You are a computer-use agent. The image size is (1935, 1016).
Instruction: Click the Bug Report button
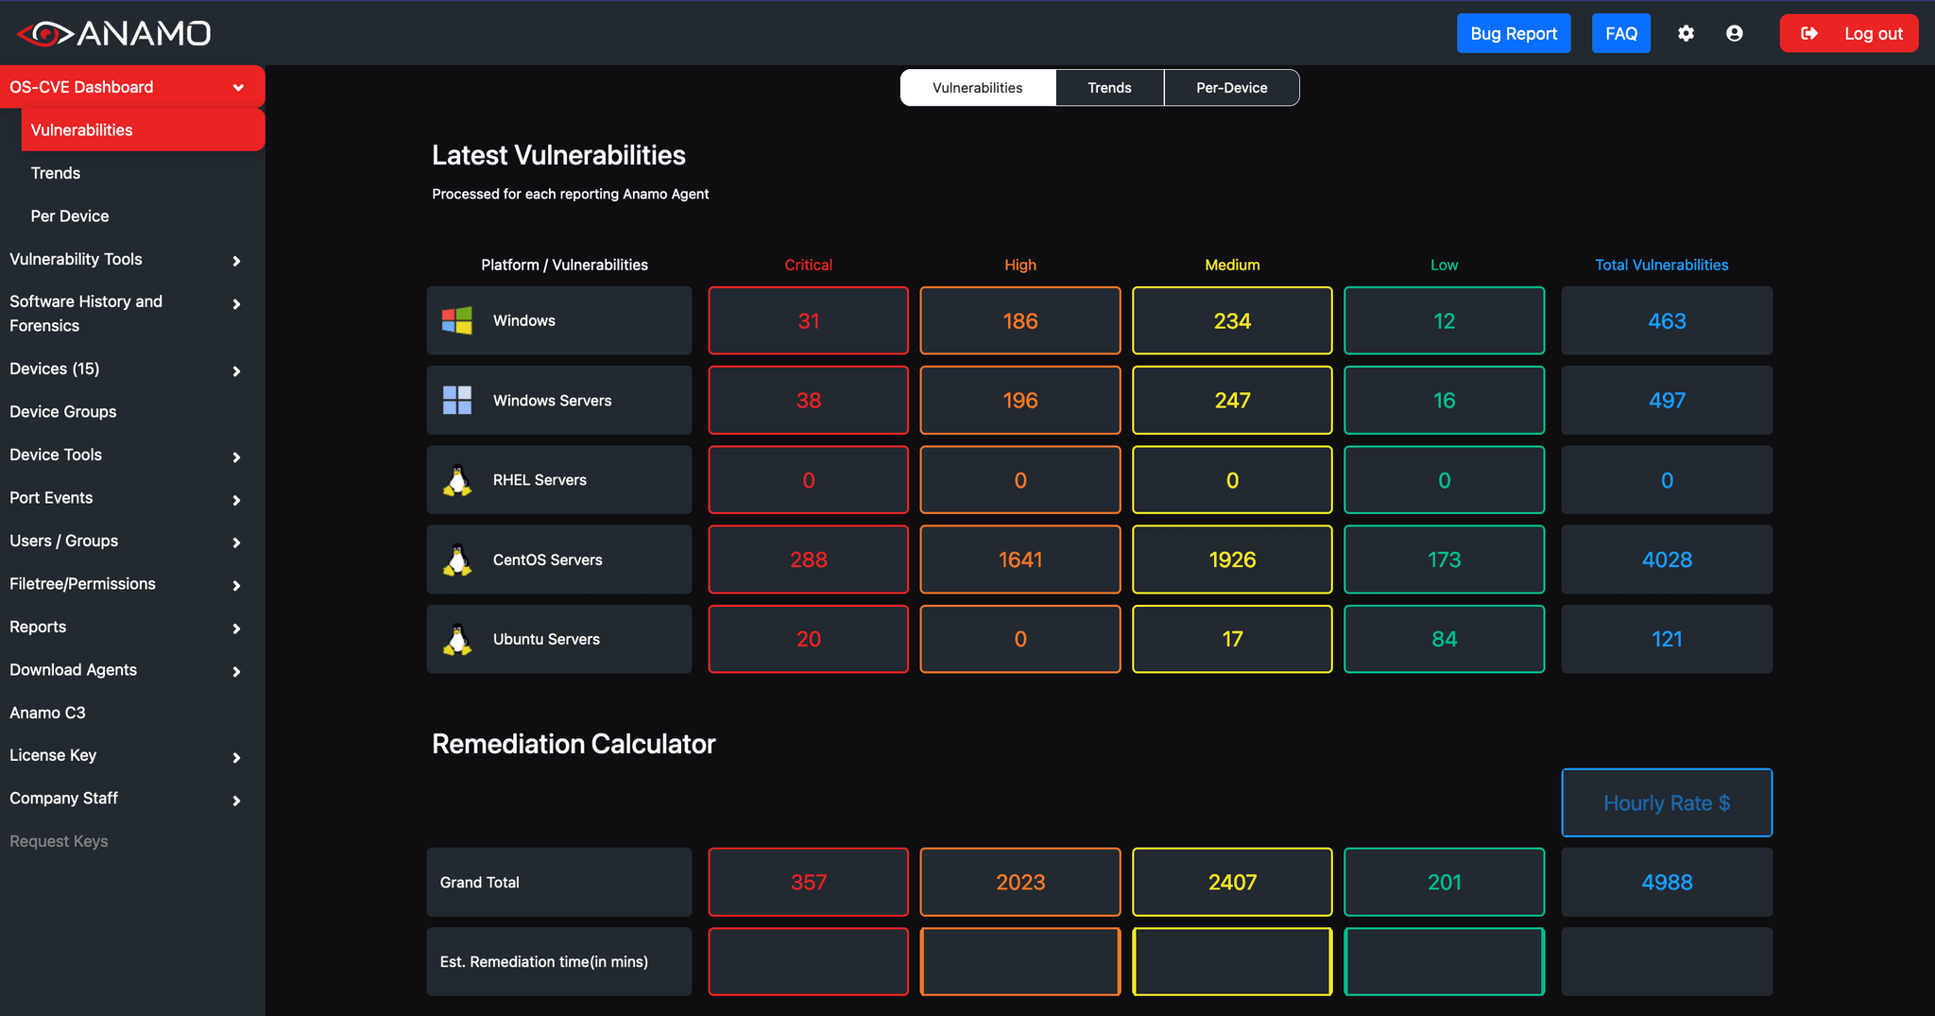pyautogui.click(x=1514, y=33)
